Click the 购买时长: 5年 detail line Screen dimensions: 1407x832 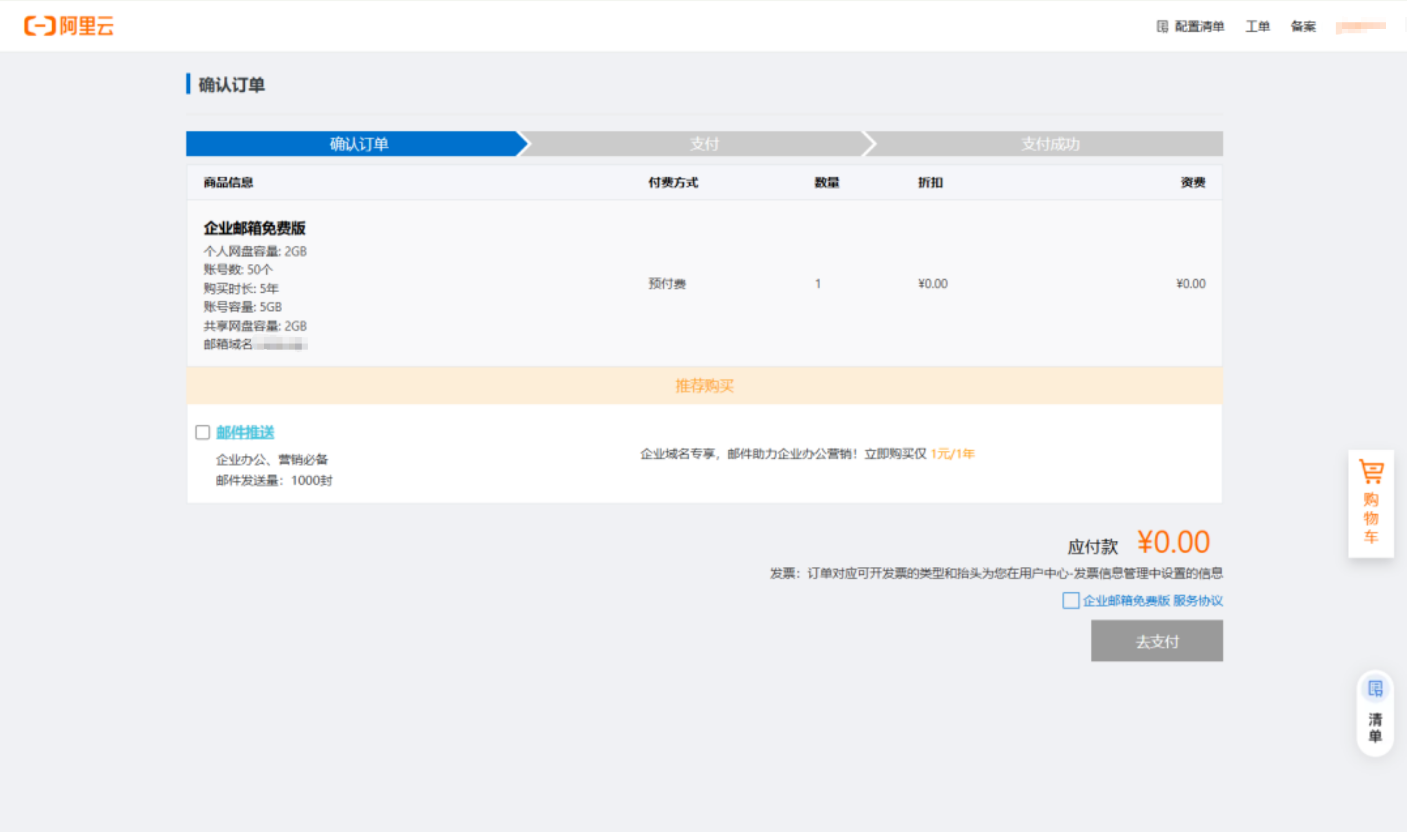tap(241, 288)
